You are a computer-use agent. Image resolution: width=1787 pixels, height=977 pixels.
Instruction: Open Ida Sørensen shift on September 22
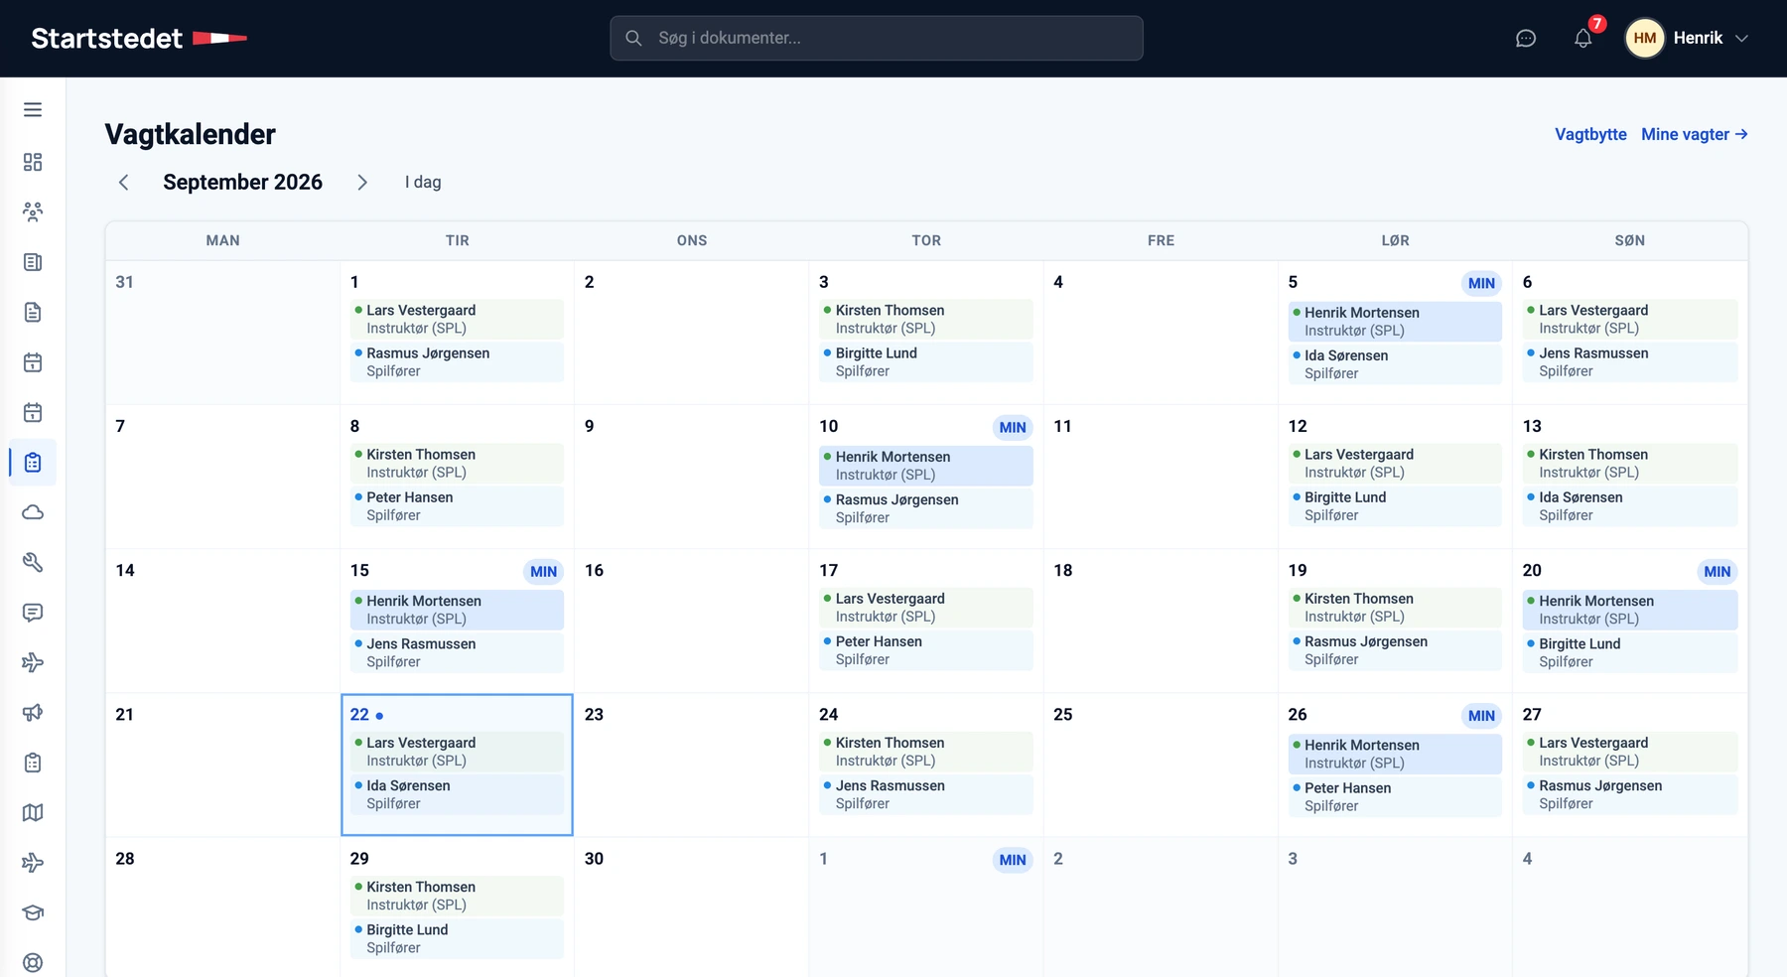click(x=457, y=794)
